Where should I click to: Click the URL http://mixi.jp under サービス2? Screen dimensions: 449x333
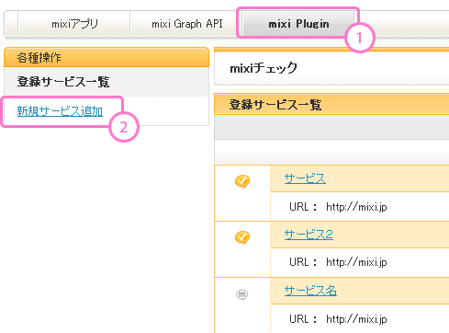356,262
